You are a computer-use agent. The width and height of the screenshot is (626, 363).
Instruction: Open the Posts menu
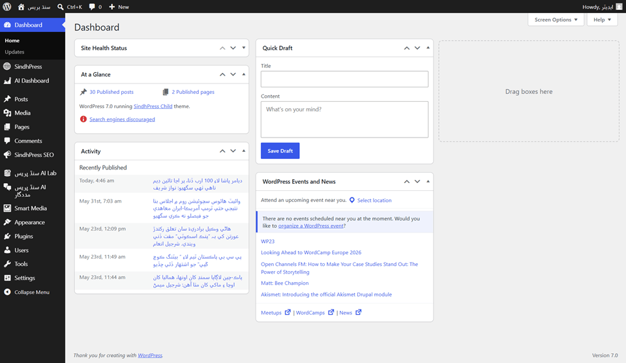click(x=33, y=99)
